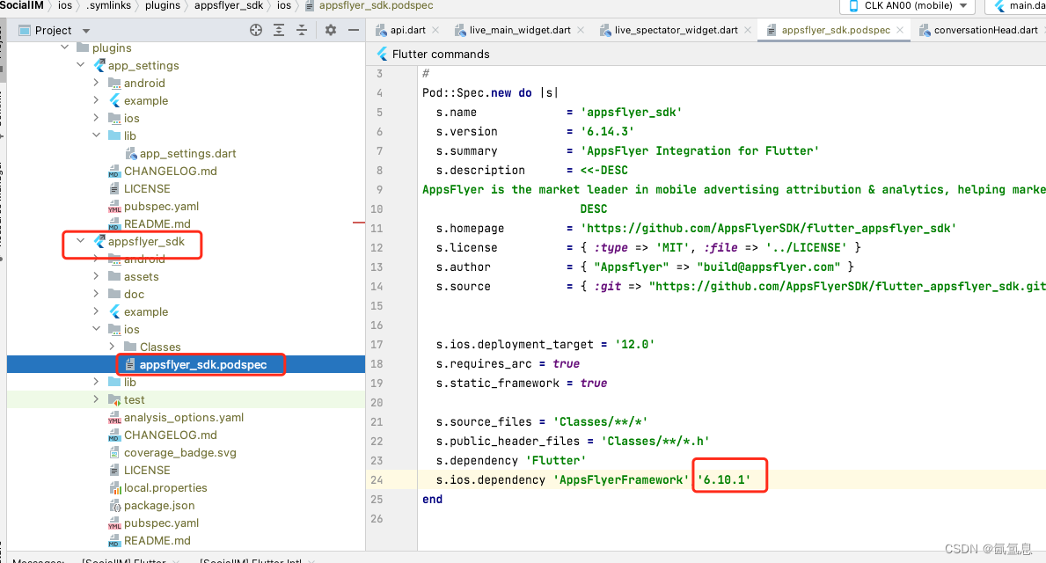Click the 'end' keyword on line 25
Image resolution: width=1046 pixels, height=563 pixels.
432,499
